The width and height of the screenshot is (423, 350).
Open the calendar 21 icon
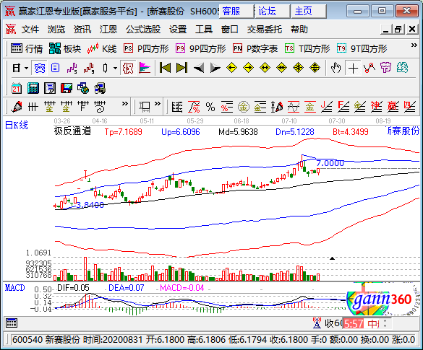pyautogui.click(x=17, y=88)
